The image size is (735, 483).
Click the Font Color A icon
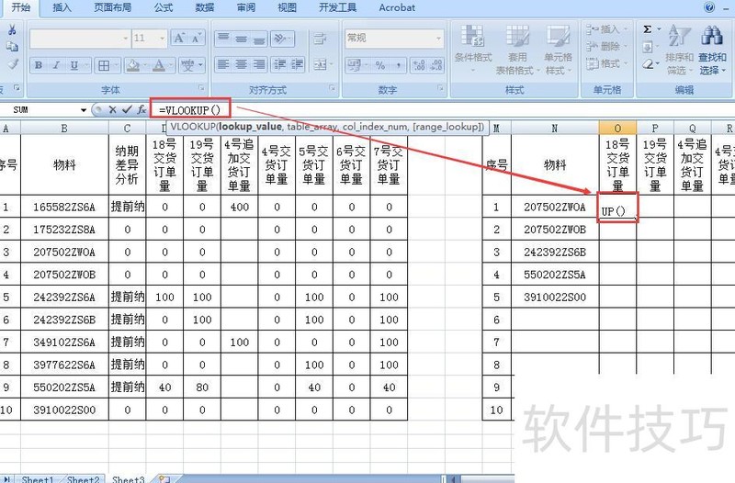coord(159,65)
